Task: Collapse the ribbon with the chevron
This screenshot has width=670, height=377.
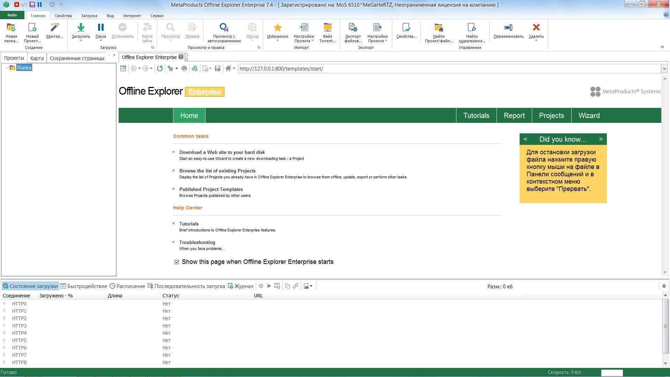Action: tap(662, 47)
